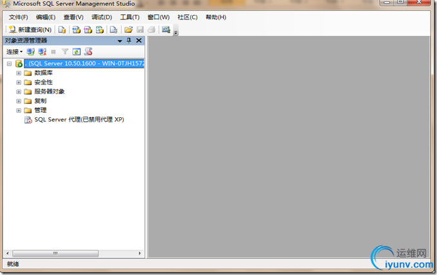
Task: Refresh the Object Explorer tree
Action: (76, 52)
